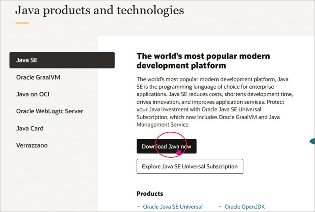This screenshot has width=315, height=212.
Task: Switch to the Verrazzano tab
Action: (x=32, y=145)
